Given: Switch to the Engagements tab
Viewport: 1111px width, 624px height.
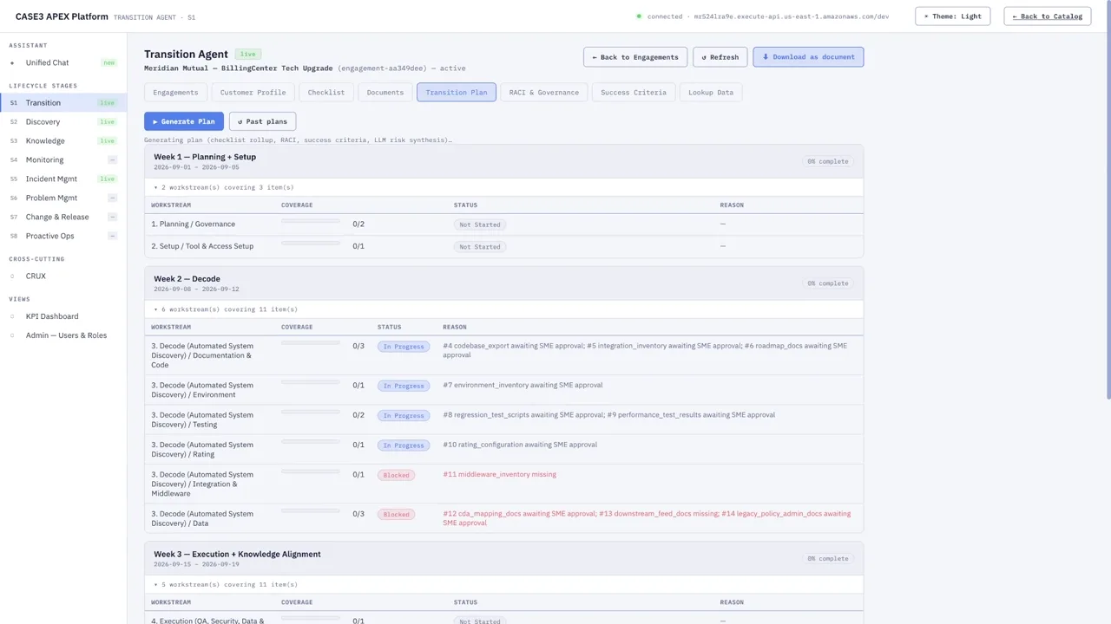Looking at the screenshot, I should click(x=175, y=92).
